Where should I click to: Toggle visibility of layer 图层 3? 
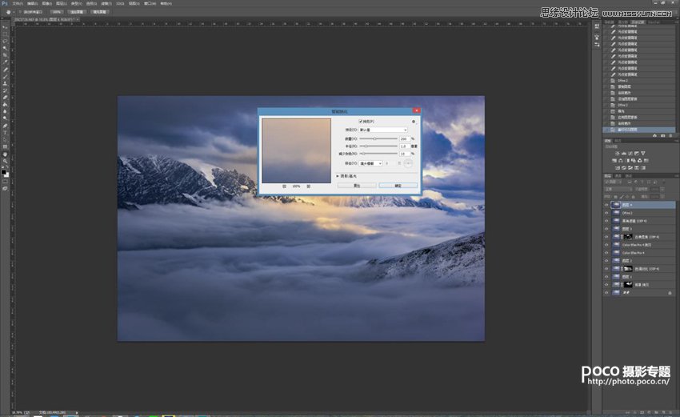click(x=606, y=229)
